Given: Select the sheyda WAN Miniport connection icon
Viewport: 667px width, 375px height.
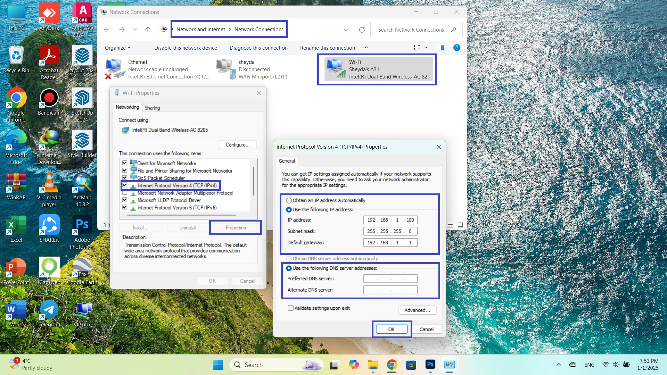Looking at the screenshot, I should click(225, 69).
